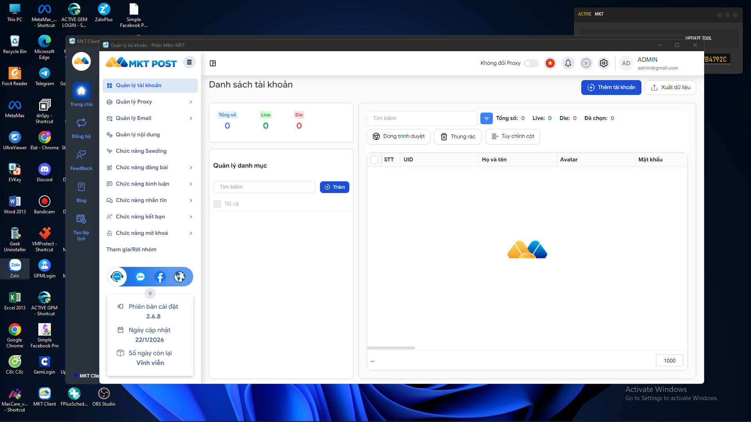This screenshot has height=422, width=751.
Task: Click the Tùy chỉnh cột button
Action: click(x=513, y=137)
